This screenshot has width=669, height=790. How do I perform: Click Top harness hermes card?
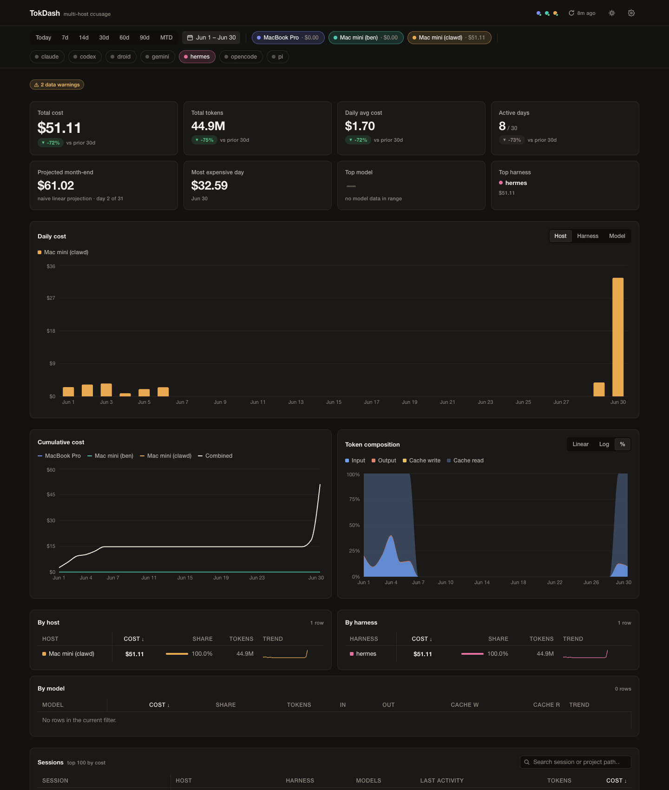565,185
